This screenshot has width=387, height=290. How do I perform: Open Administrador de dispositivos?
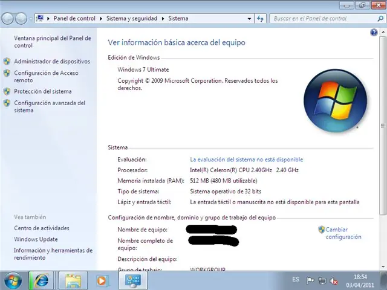52,62
